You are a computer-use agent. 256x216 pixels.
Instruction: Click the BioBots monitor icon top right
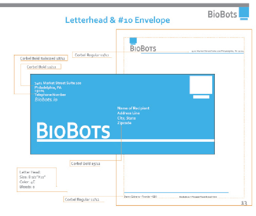coord(244,13)
